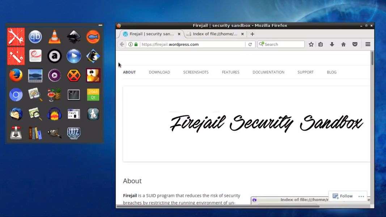
Task: Open DOCUMENTATION in the site menu
Action: [268, 72]
